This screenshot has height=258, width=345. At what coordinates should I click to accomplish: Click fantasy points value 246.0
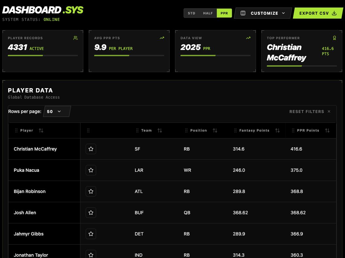[x=239, y=170]
